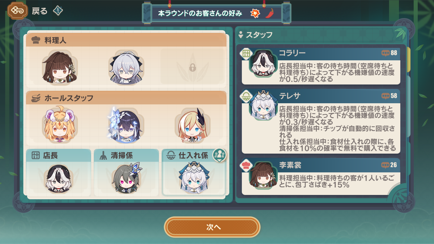Screen dimensions: 434x244
Task: Click the explosive flavor preference icon
Action: tap(256, 13)
